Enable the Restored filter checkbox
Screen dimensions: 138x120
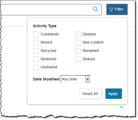pyautogui.click(x=36, y=59)
